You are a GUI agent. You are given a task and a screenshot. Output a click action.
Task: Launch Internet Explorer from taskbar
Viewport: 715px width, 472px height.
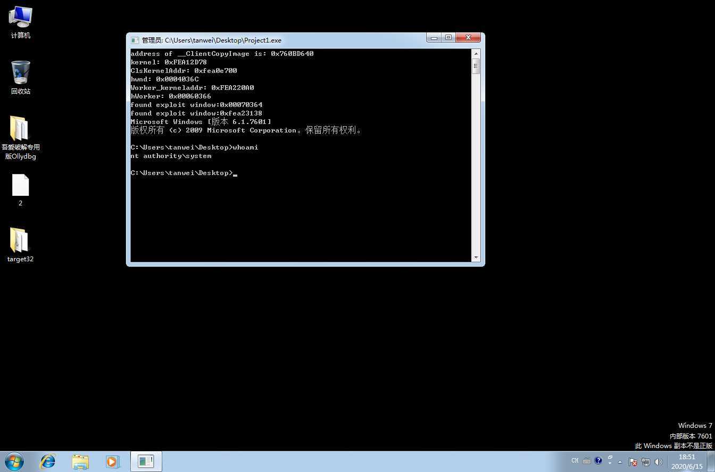tap(48, 461)
